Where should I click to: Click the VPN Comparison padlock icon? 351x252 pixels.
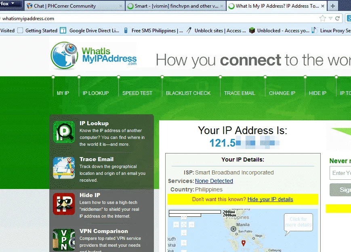point(64,240)
